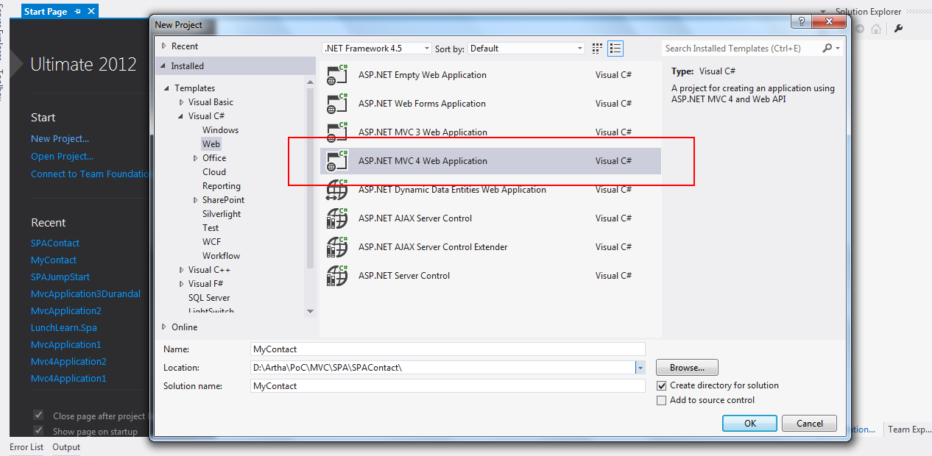Collapse the Templates tree node
Screen dimensions: 932x456
168,88
